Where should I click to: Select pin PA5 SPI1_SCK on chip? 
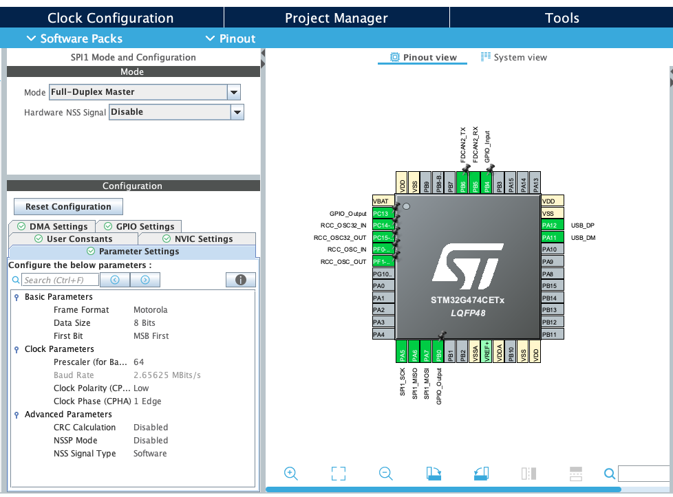(402, 351)
